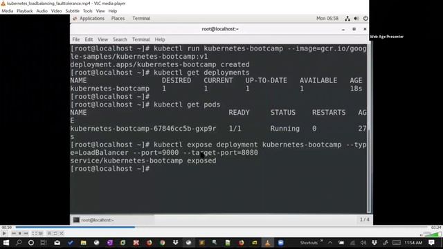Open the terminal Edit menu

pyautogui.click(x=89, y=39)
